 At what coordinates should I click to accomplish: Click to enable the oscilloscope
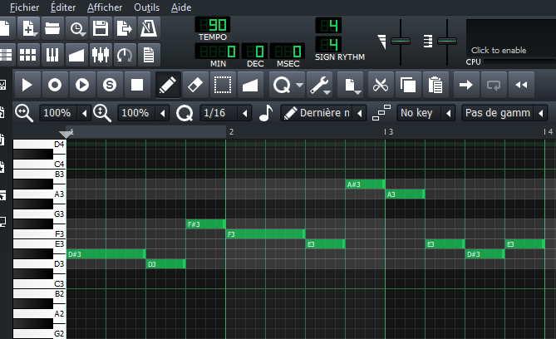[511, 38]
